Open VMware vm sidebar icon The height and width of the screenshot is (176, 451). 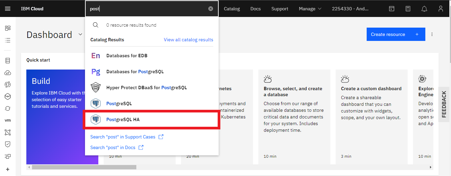pos(8,120)
